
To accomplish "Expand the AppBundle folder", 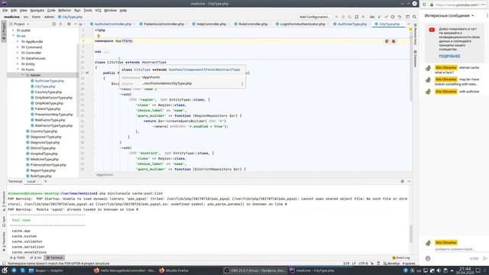I will [x=18, y=41].
